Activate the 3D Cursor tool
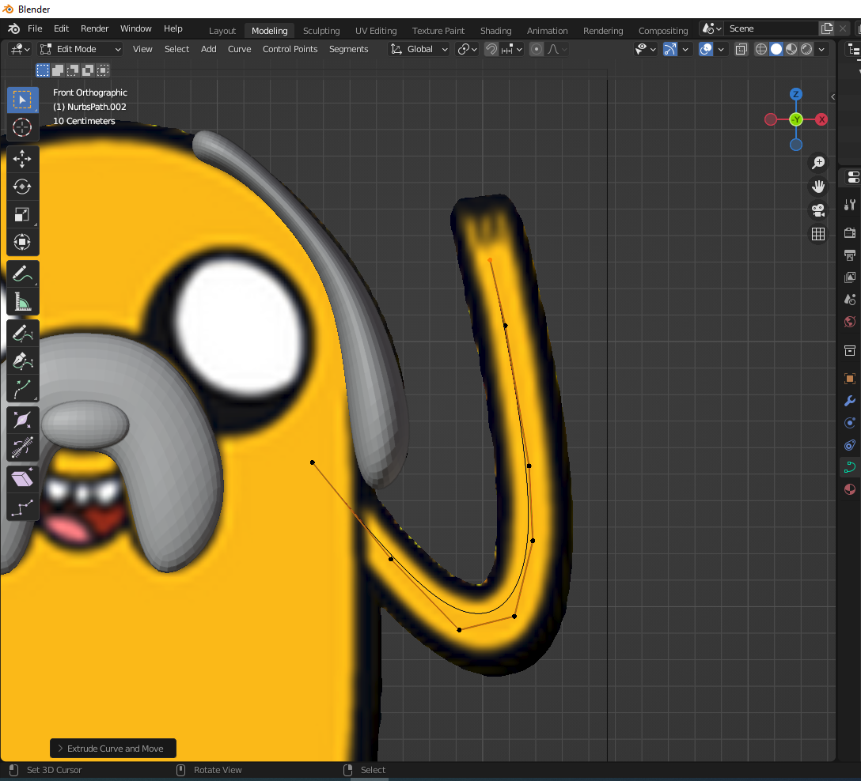 (x=22, y=127)
